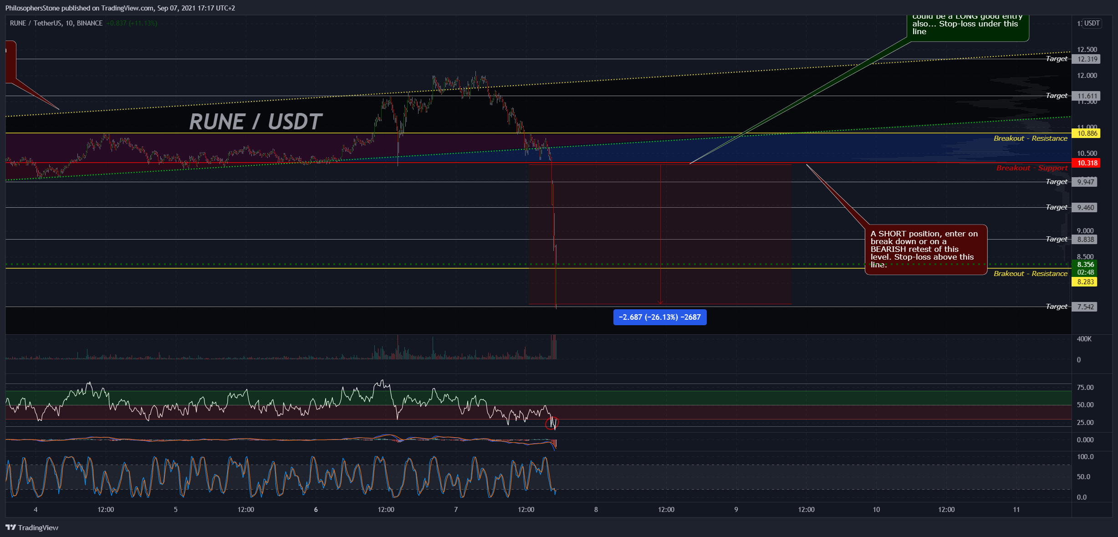This screenshot has height=537, width=1118.
Task: Click the TradingView logo at bottom left
Action: pos(32,527)
